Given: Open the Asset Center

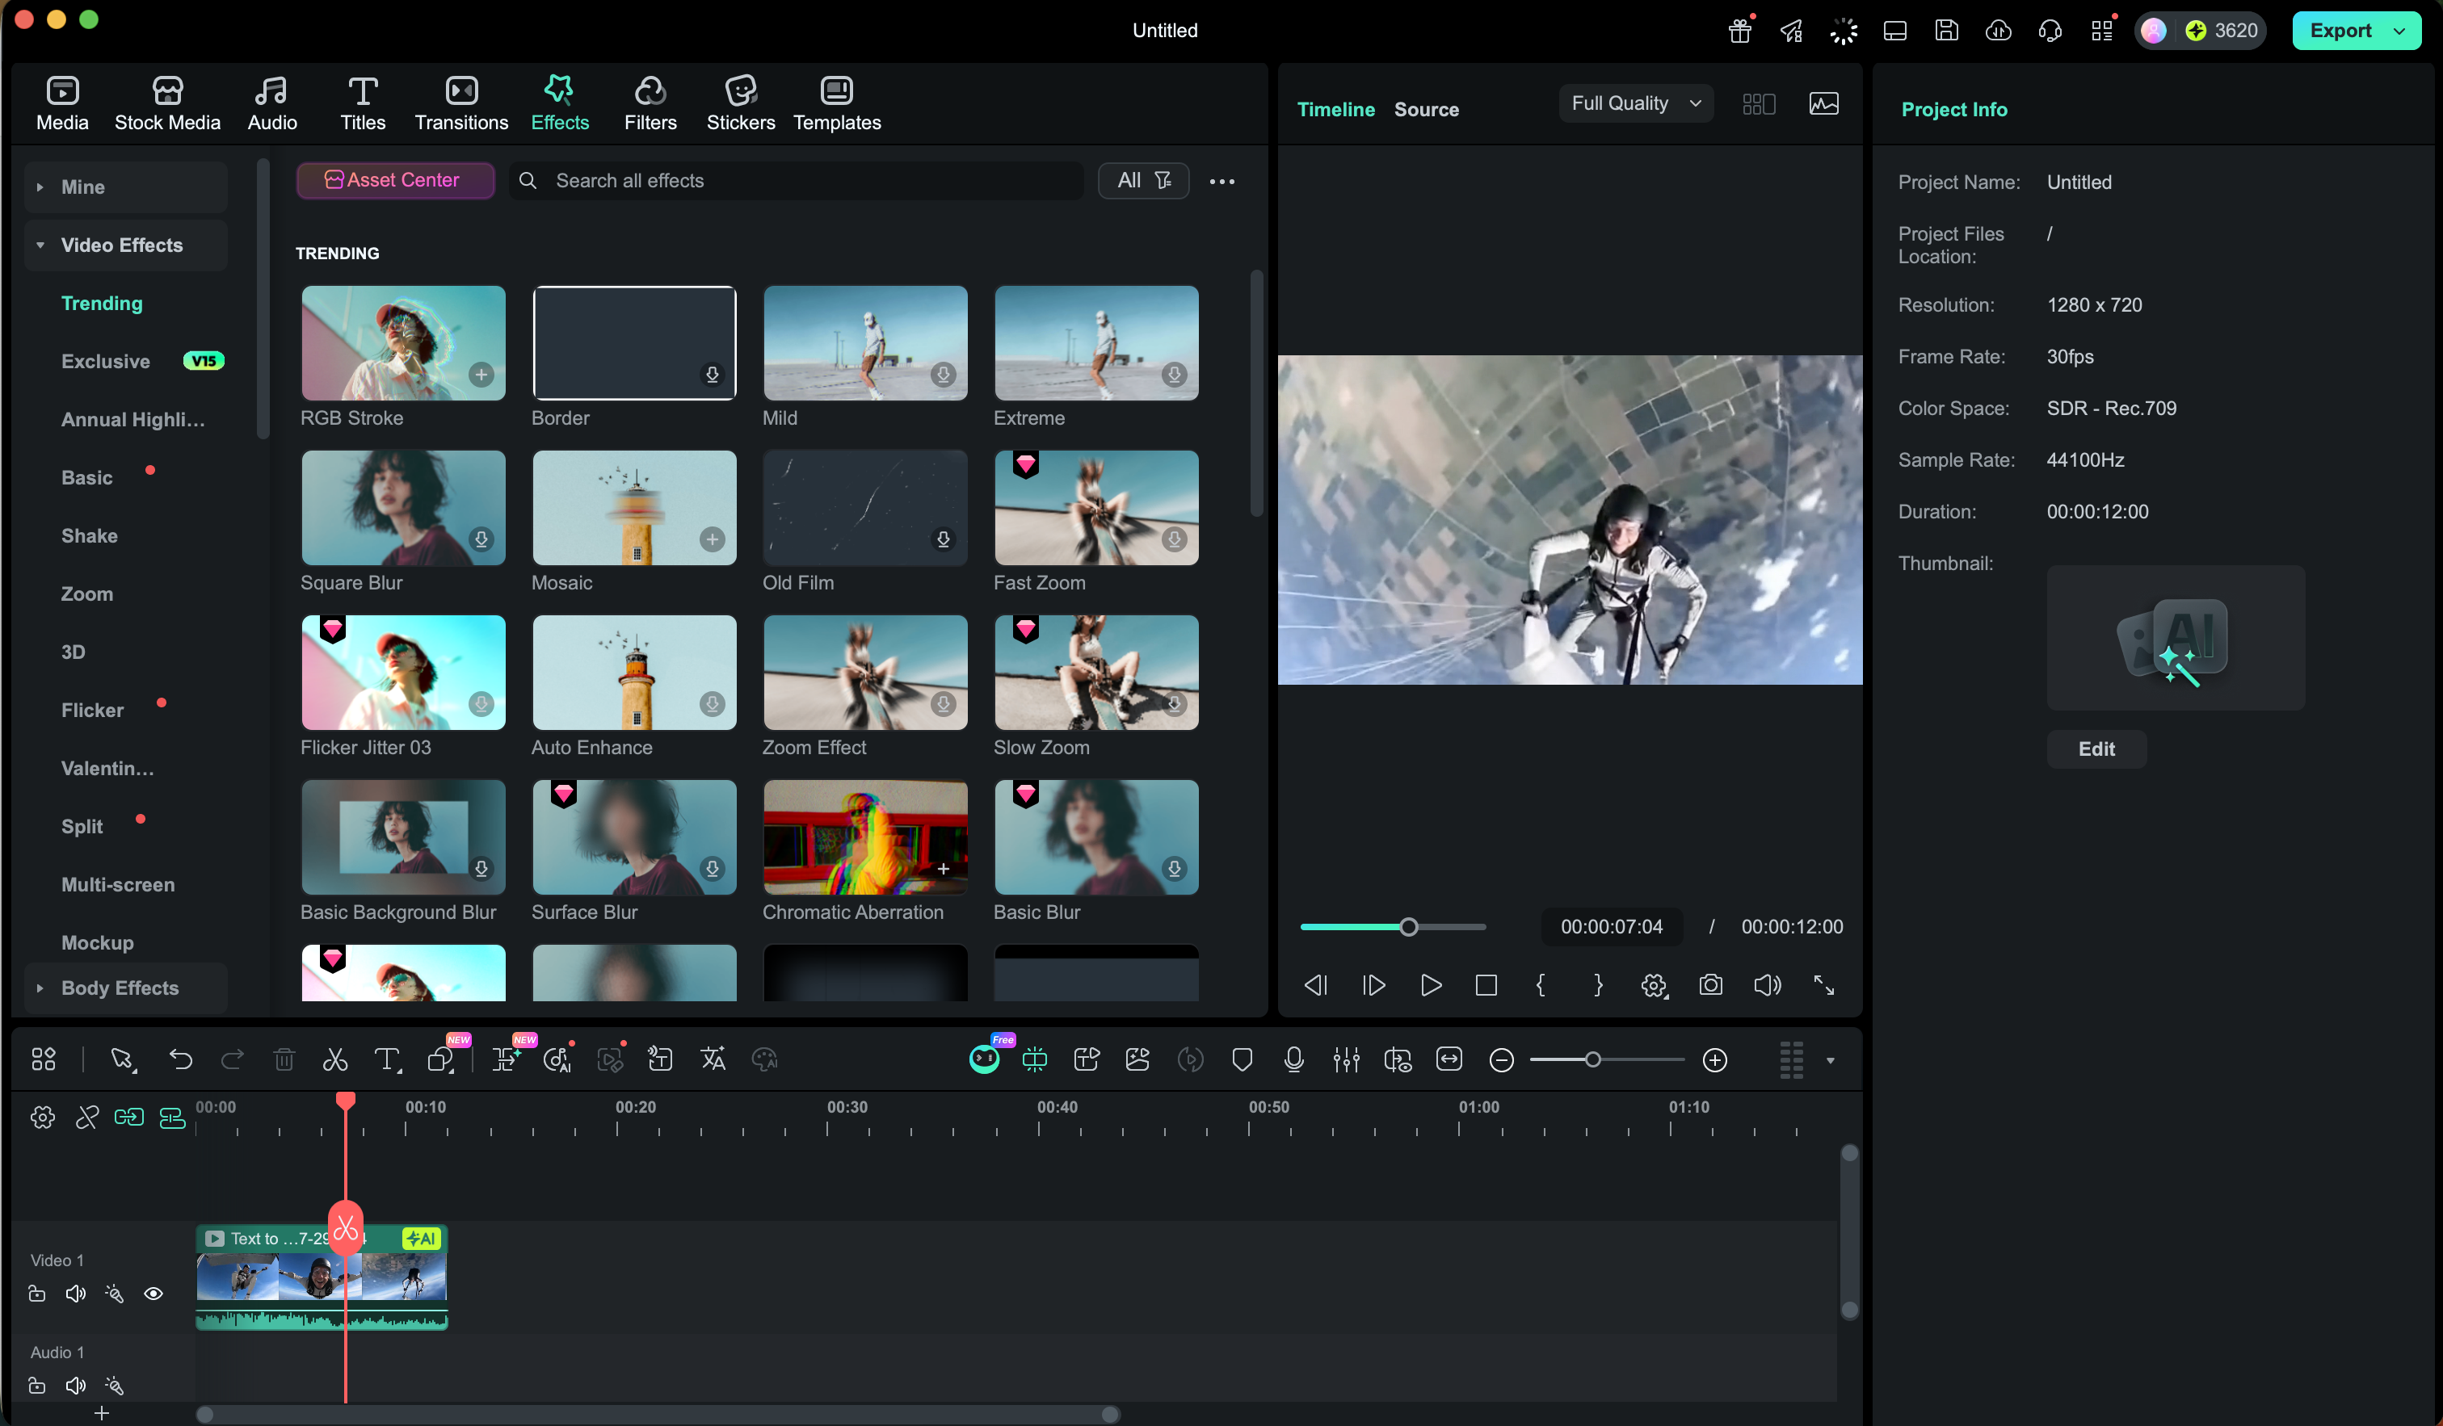Looking at the screenshot, I should pyautogui.click(x=394, y=180).
